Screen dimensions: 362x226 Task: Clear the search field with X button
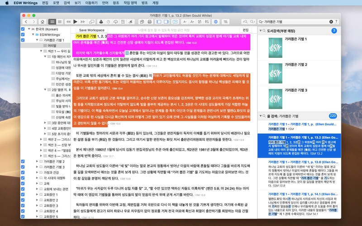[331, 22]
